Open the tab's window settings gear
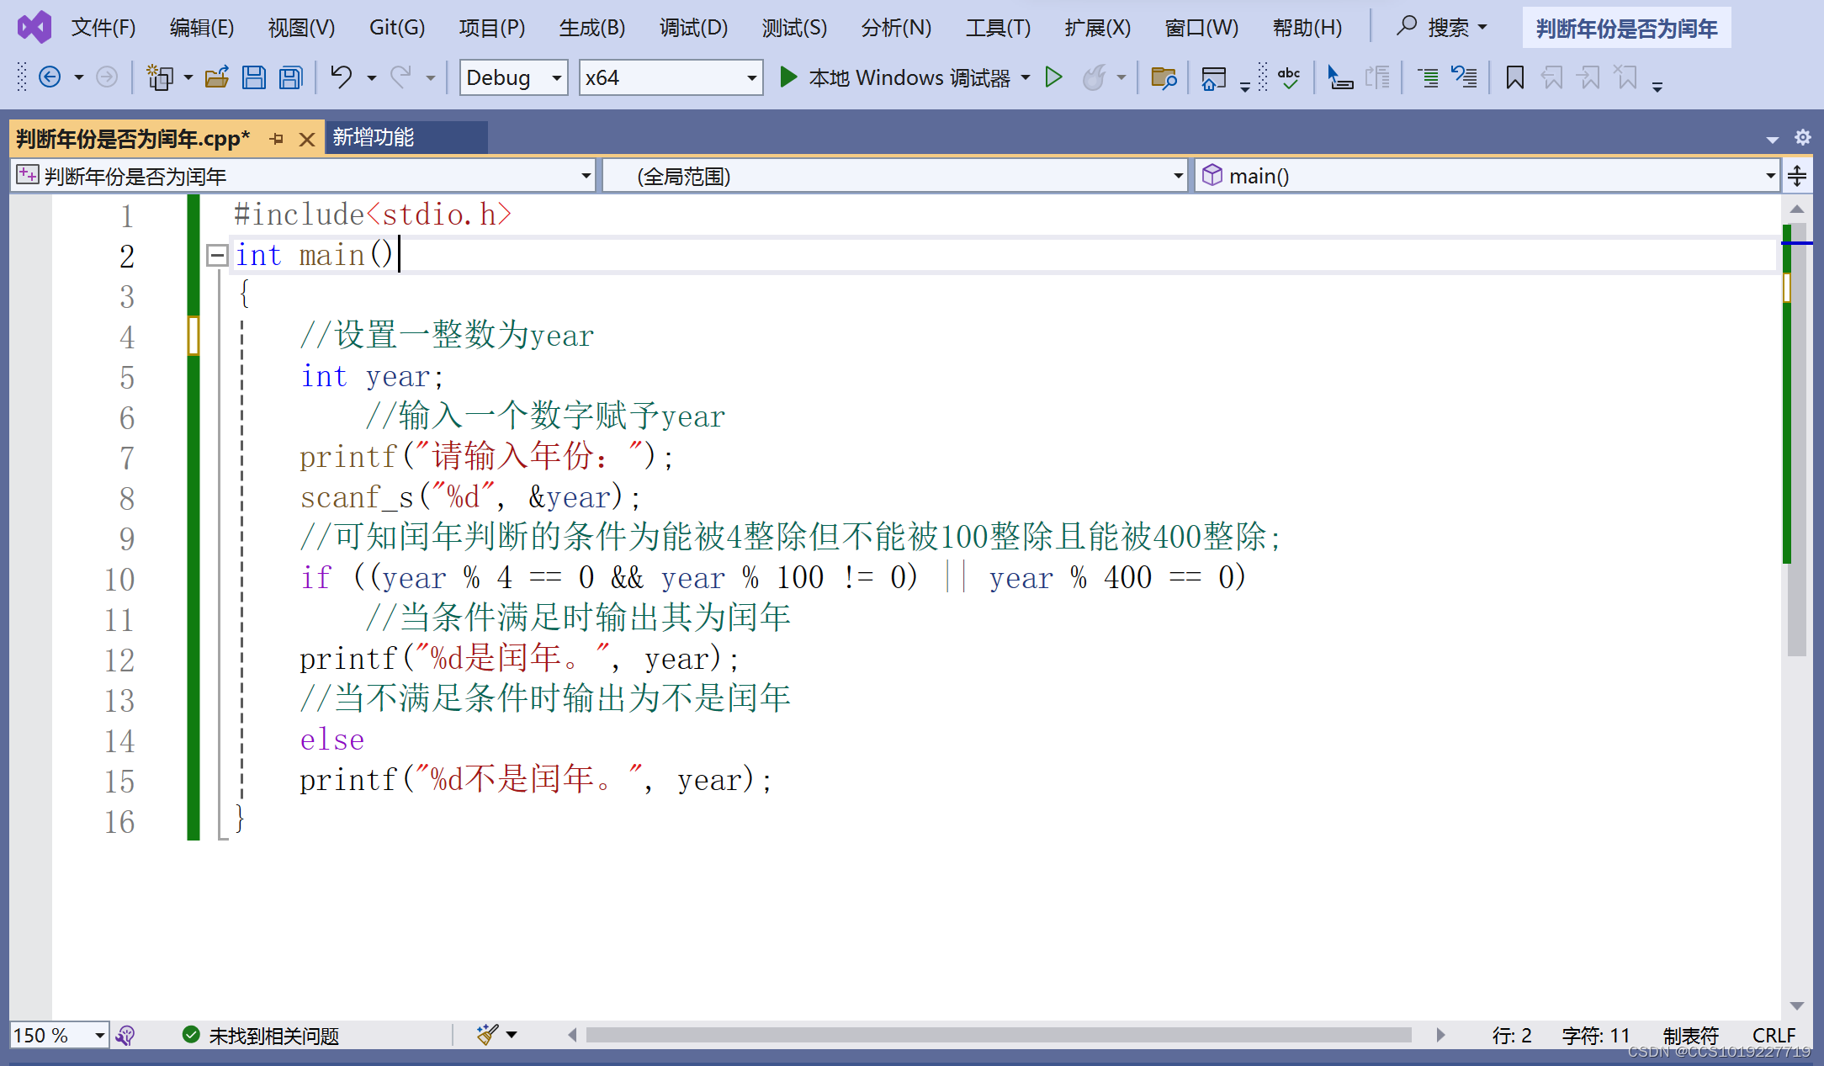Screen dimensions: 1824x1066 [x=1802, y=137]
